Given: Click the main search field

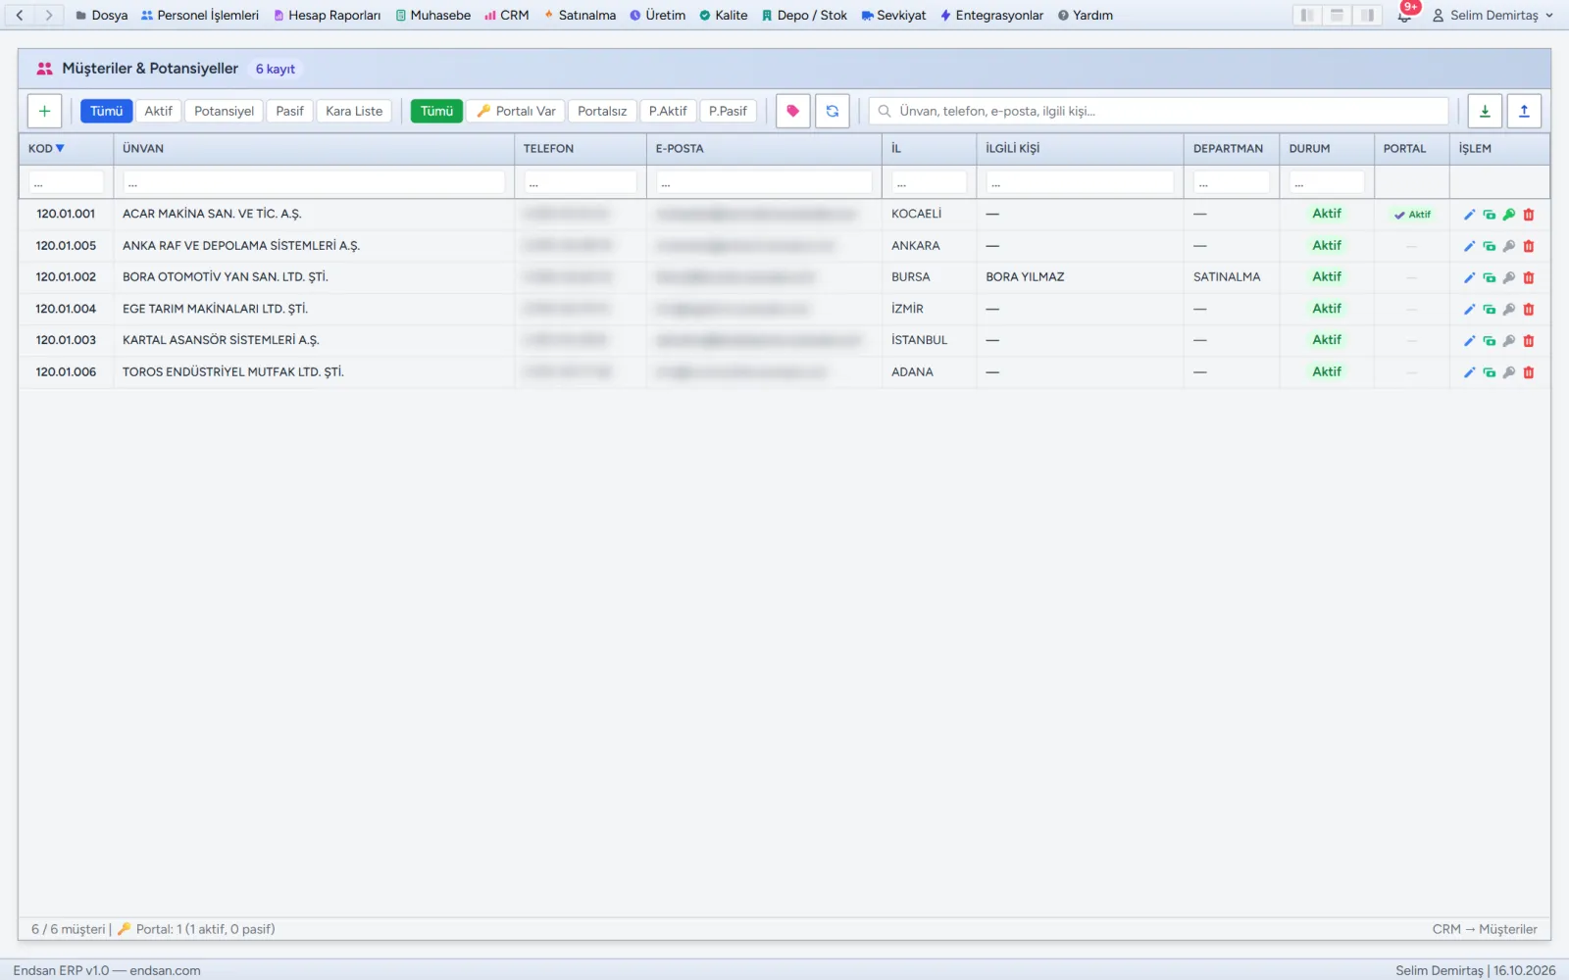Looking at the screenshot, I should pos(1158,111).
